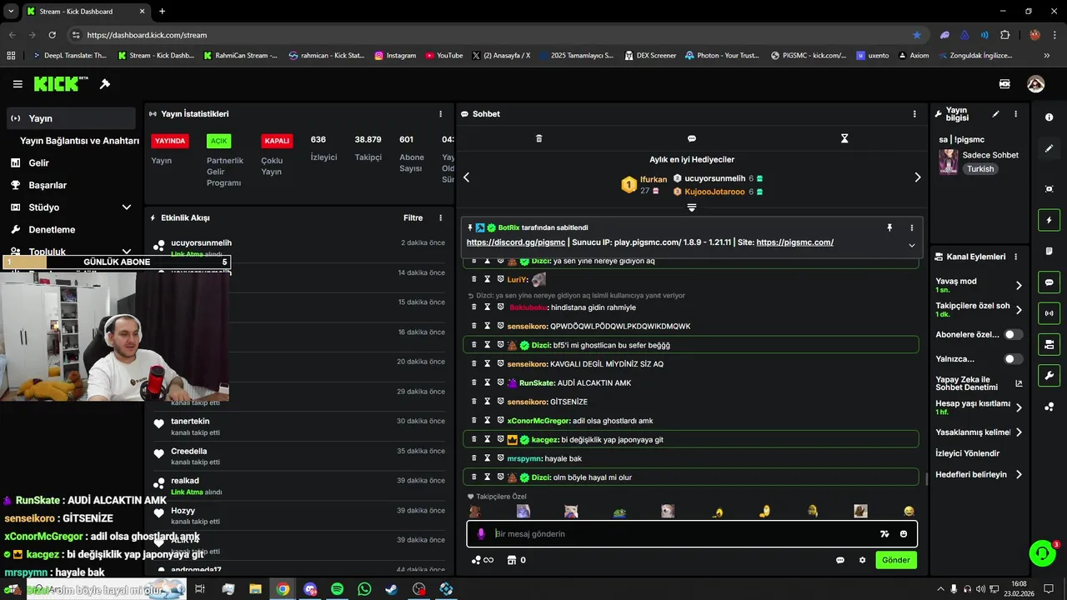Show the previous leaderboard with the left arrow
1067x600 pixels.
[x=466, y=177]
